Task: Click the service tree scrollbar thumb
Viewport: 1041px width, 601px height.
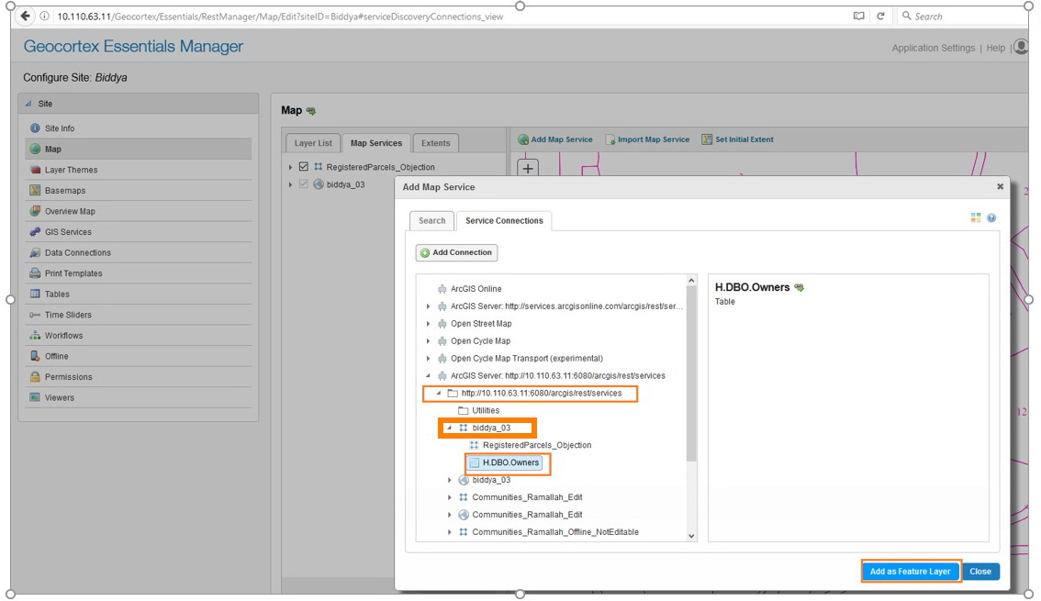Action: (x=691, y=373)
